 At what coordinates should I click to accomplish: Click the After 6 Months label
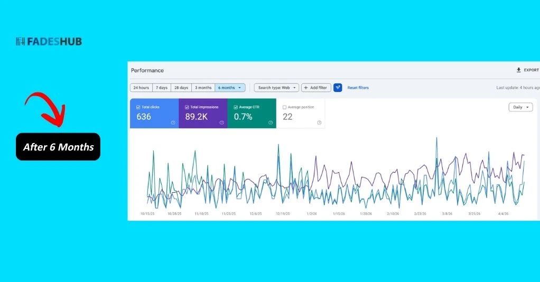(x=58, y=147)
